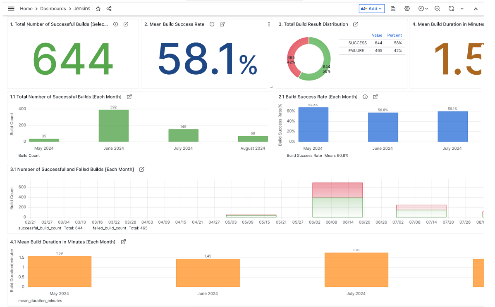
Task: Open the Add panel dropdown
Action: pos(371,9)
